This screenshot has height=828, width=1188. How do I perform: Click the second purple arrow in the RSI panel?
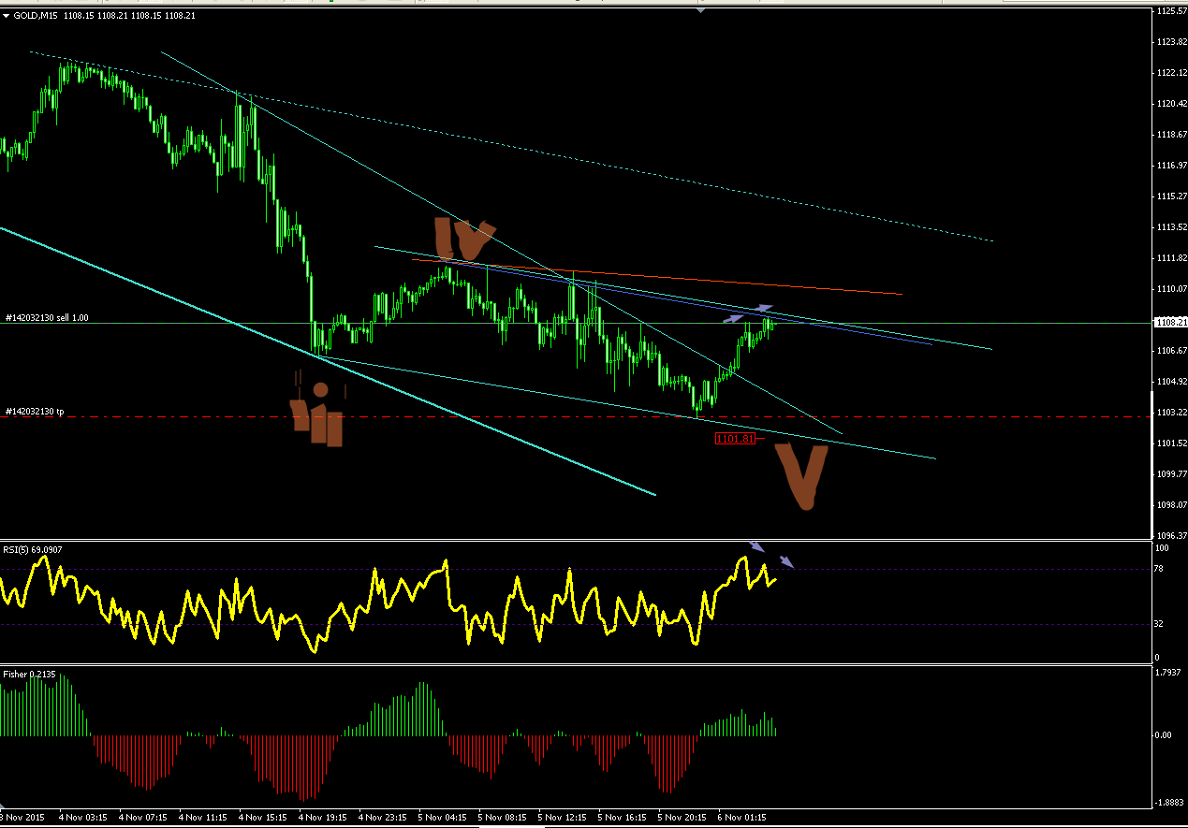(787, 562)
